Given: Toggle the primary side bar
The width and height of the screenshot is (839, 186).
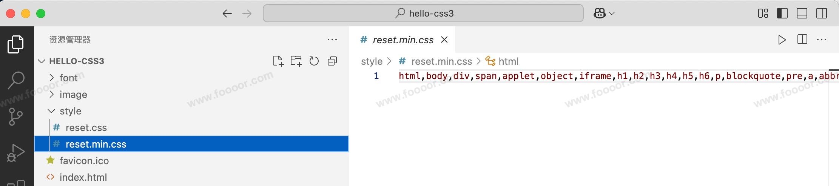Looking at the screenshot, I should (782, 14).
